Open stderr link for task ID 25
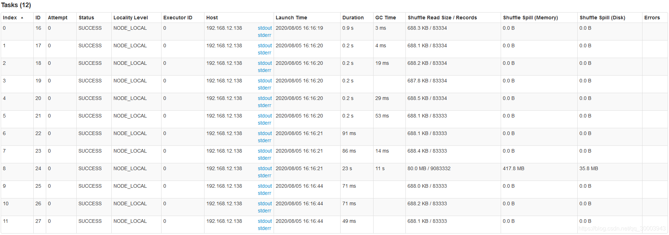 pyautogui.click(x=265, y=193)
